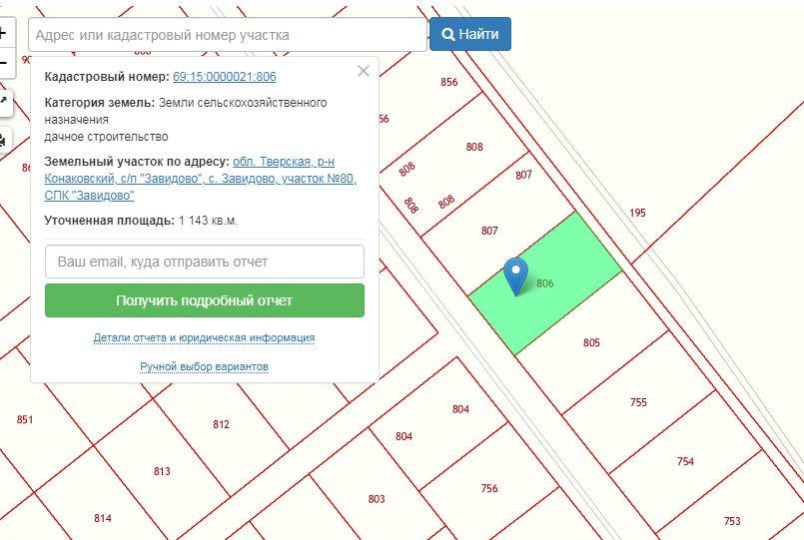
Task: Select parcel labeled 812
Action: [x=221, y=424]
